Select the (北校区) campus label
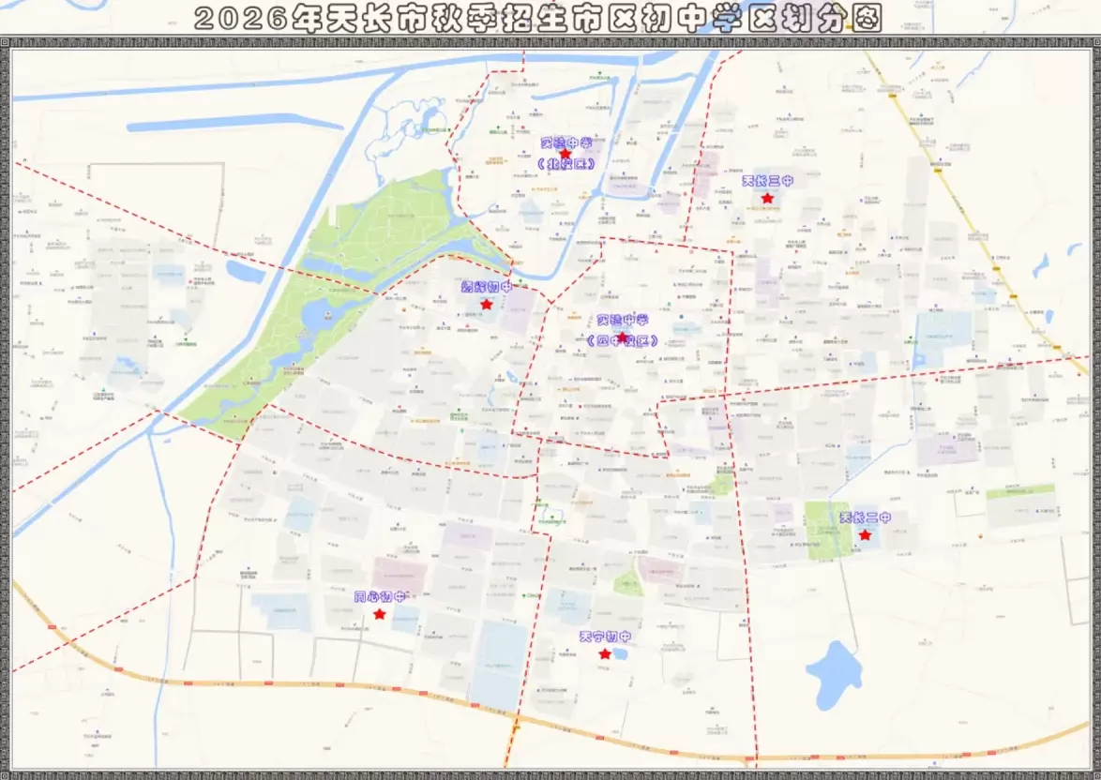Screen dimensions: 1101x780 pos(566,164)
